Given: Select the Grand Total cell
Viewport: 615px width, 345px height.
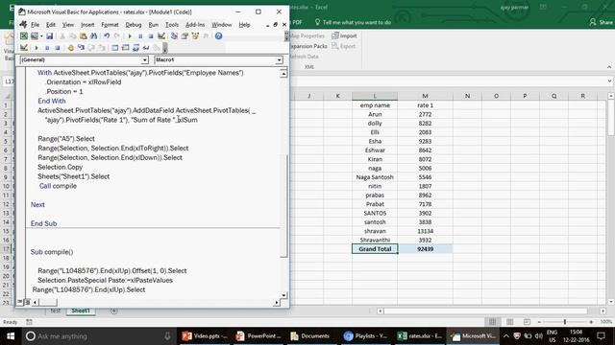Looking at the screenshot, I should 375,249.
